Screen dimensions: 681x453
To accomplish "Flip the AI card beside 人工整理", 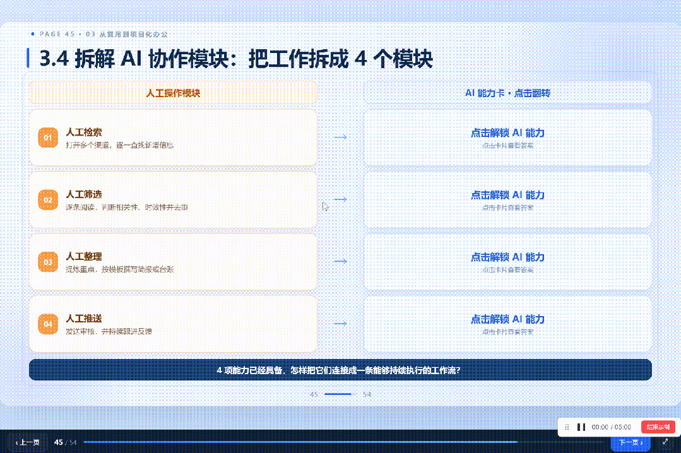I will tap(507, 262).
